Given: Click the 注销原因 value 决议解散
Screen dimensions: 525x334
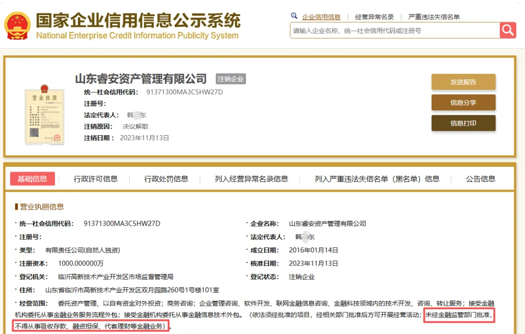Looking at the screenshot, I should tap(136, 126).
